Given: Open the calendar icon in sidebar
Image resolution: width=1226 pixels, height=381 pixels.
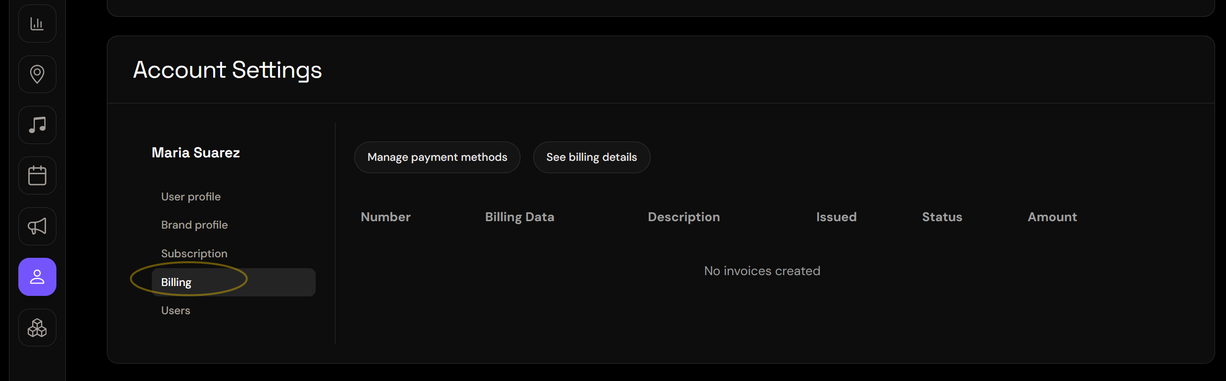Looking at the screenshot, I should click(37, 176).
